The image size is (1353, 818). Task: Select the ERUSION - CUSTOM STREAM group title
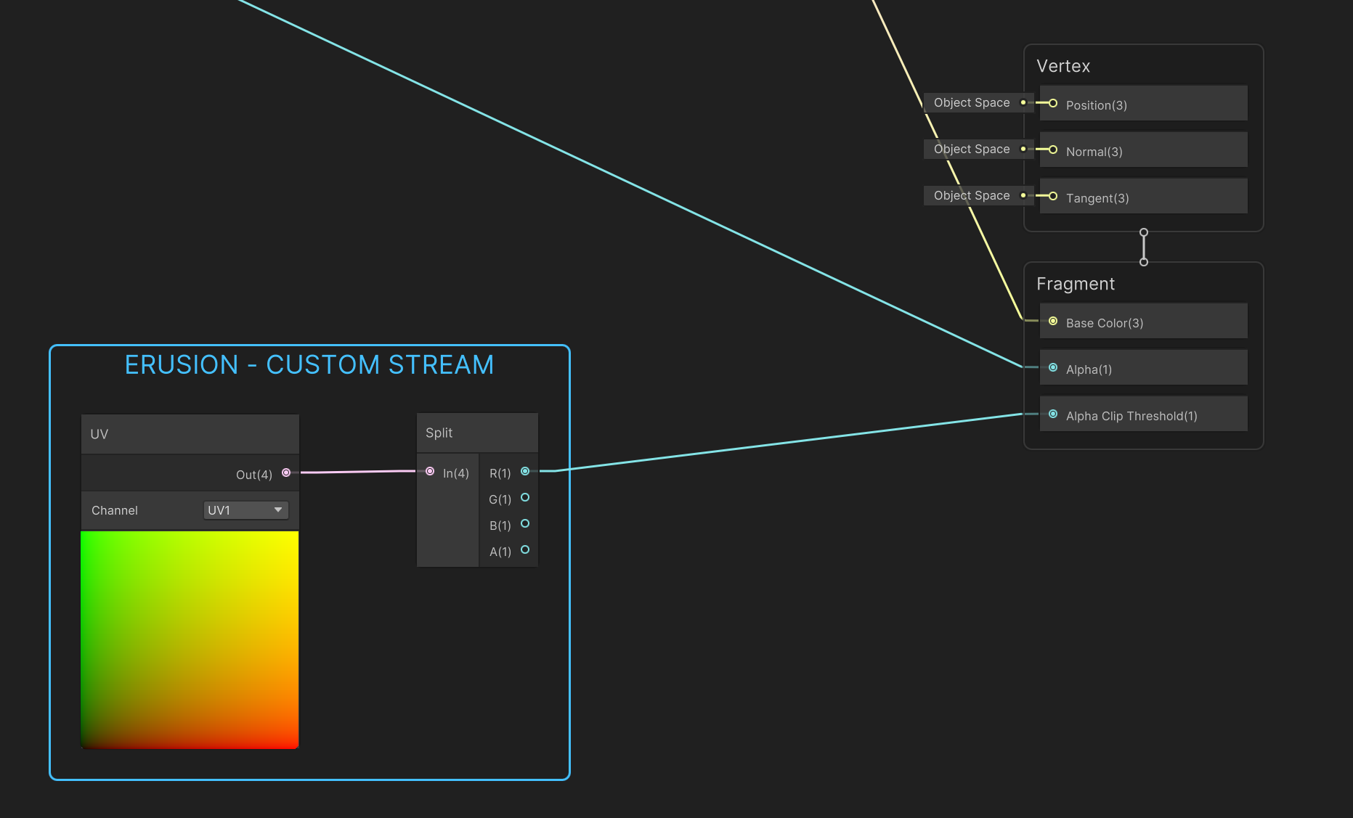pyautogui.click(x=309, y=365)
